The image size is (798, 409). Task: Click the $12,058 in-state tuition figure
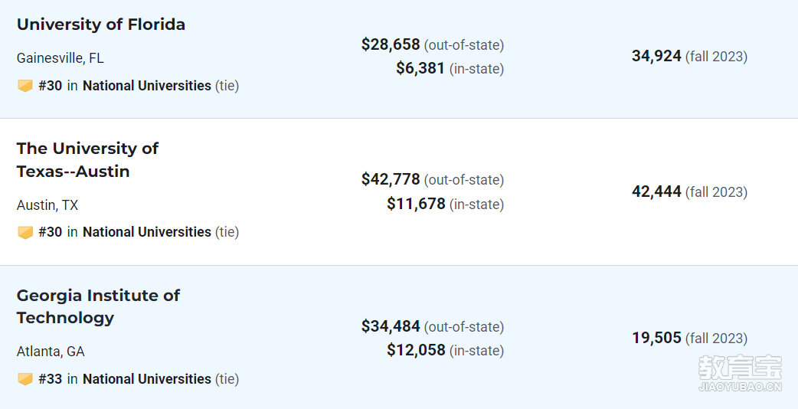(417, 350)
